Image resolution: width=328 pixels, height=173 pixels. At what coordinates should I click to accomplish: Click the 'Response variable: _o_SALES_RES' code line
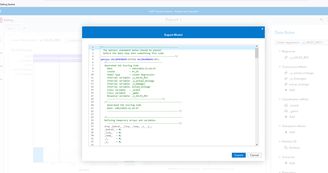(x=127, y=96)
